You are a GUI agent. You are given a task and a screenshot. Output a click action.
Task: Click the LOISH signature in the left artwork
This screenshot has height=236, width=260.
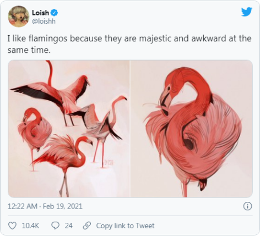point(109,162)
